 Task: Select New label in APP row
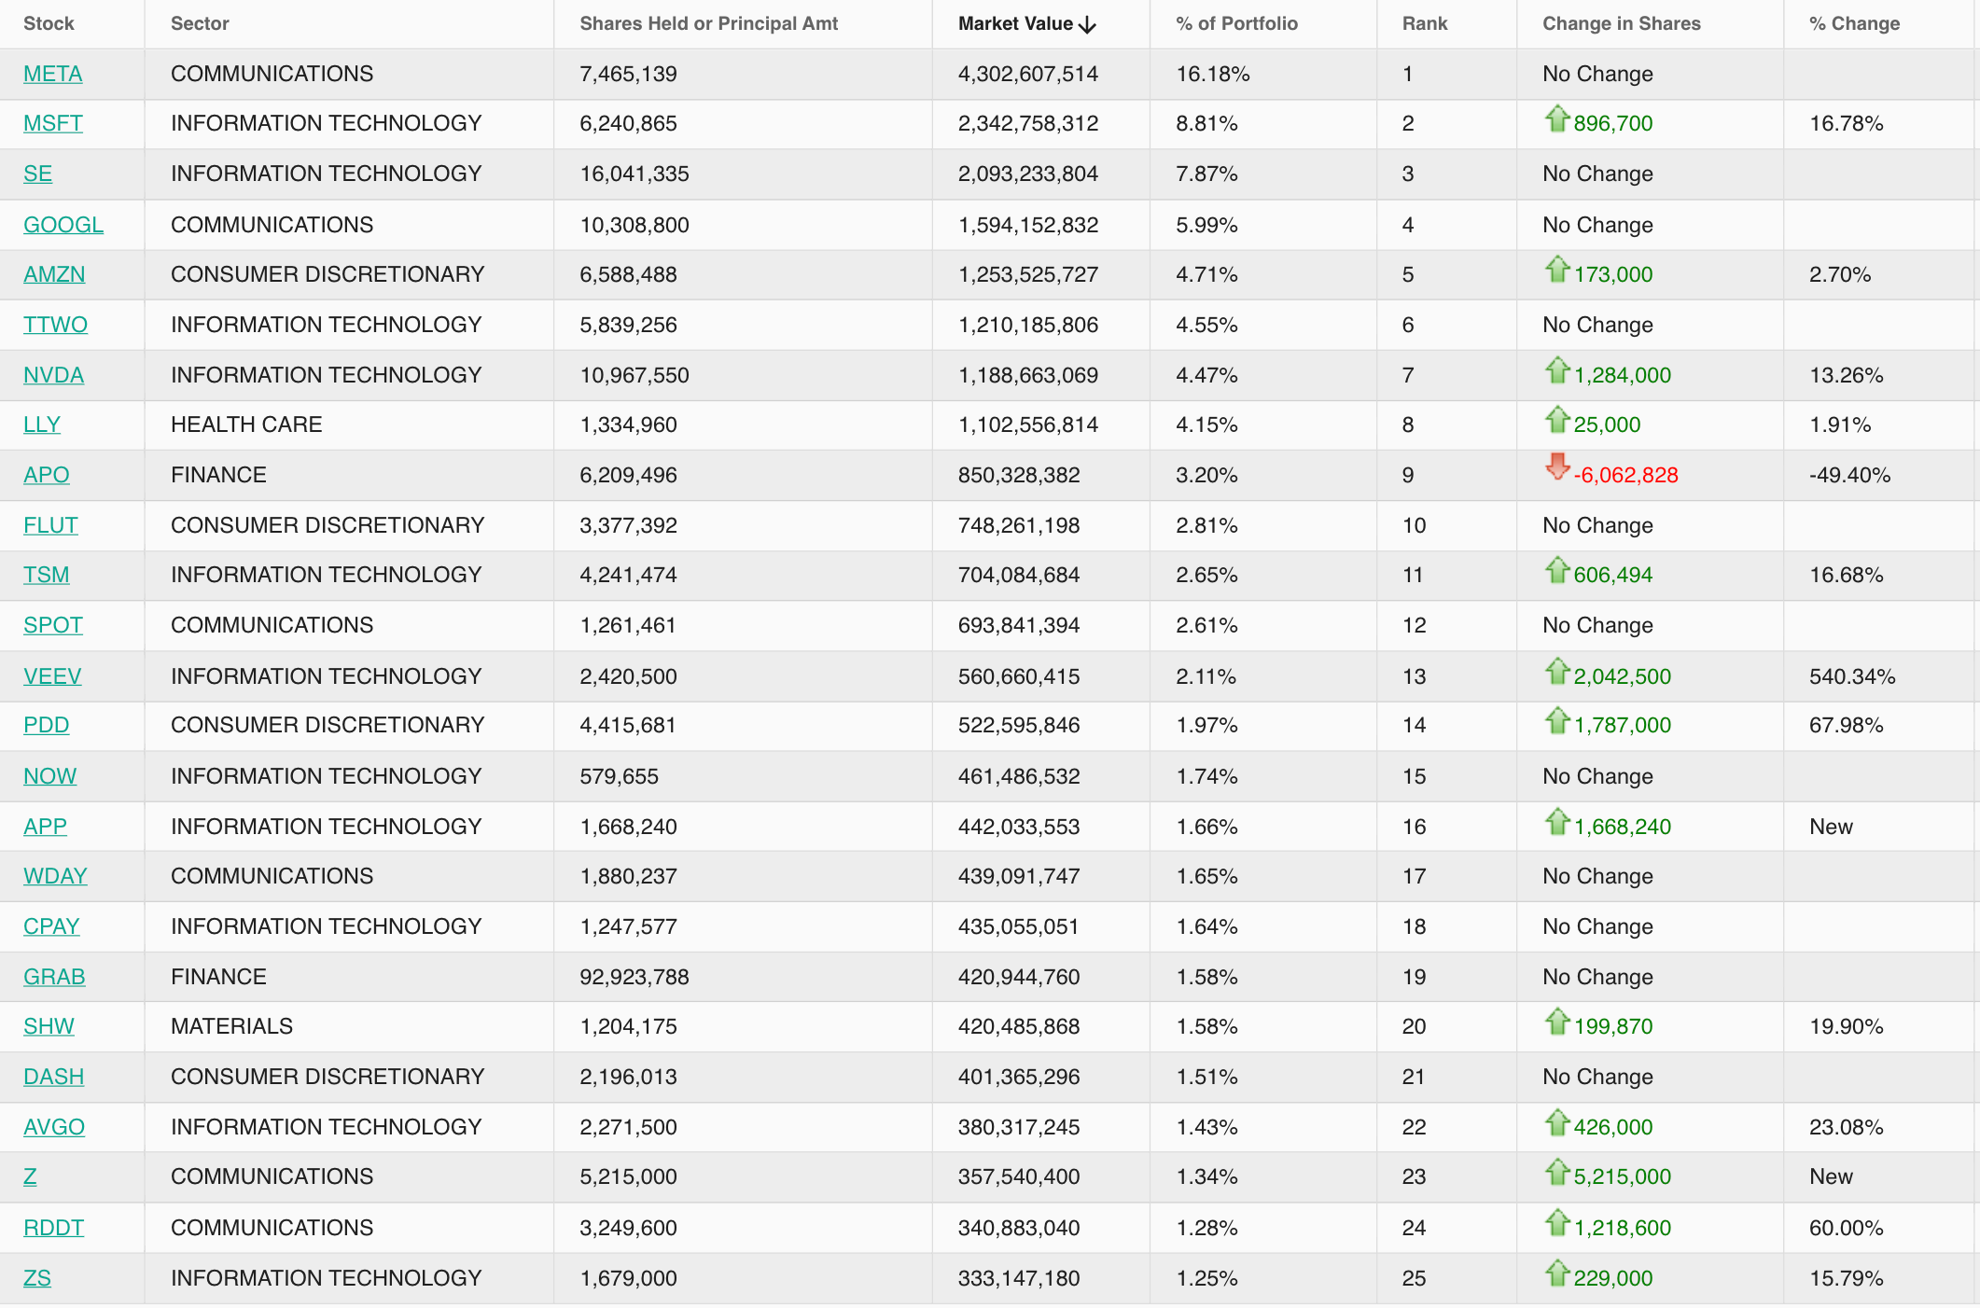pyautogui.click(x=1831, y=827)
